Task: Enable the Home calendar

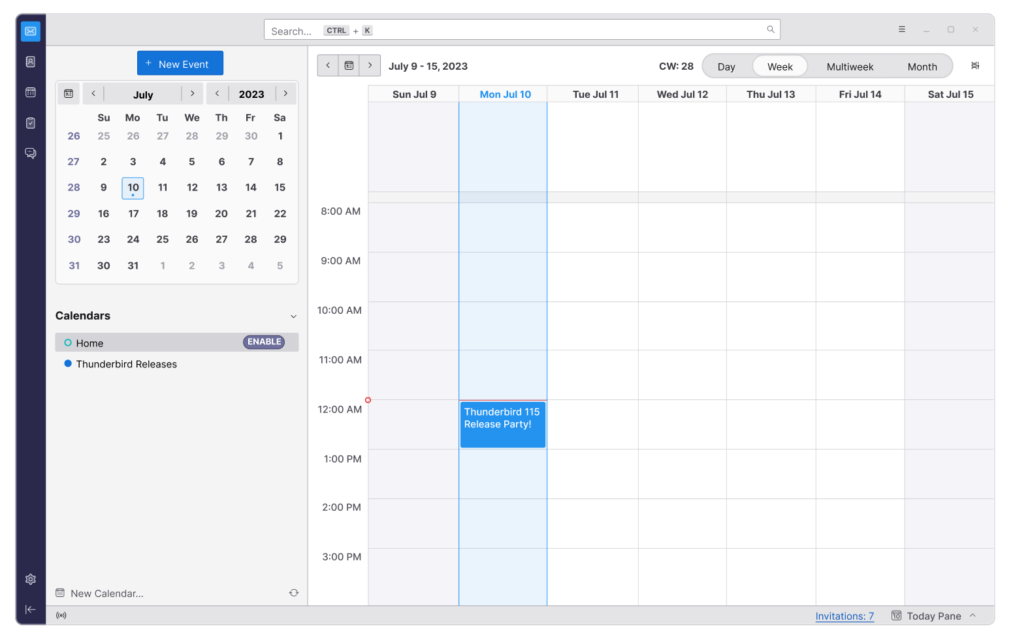Action: [x=264, y=342]
